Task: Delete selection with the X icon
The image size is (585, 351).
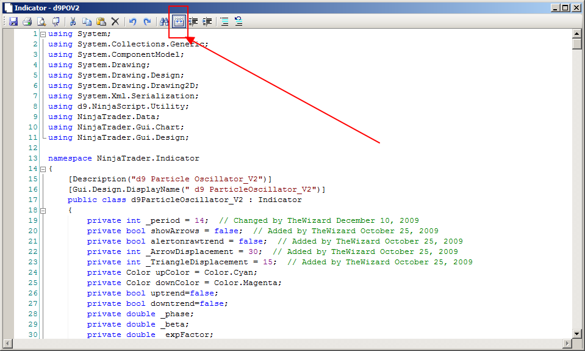Action: coord(115,21)
